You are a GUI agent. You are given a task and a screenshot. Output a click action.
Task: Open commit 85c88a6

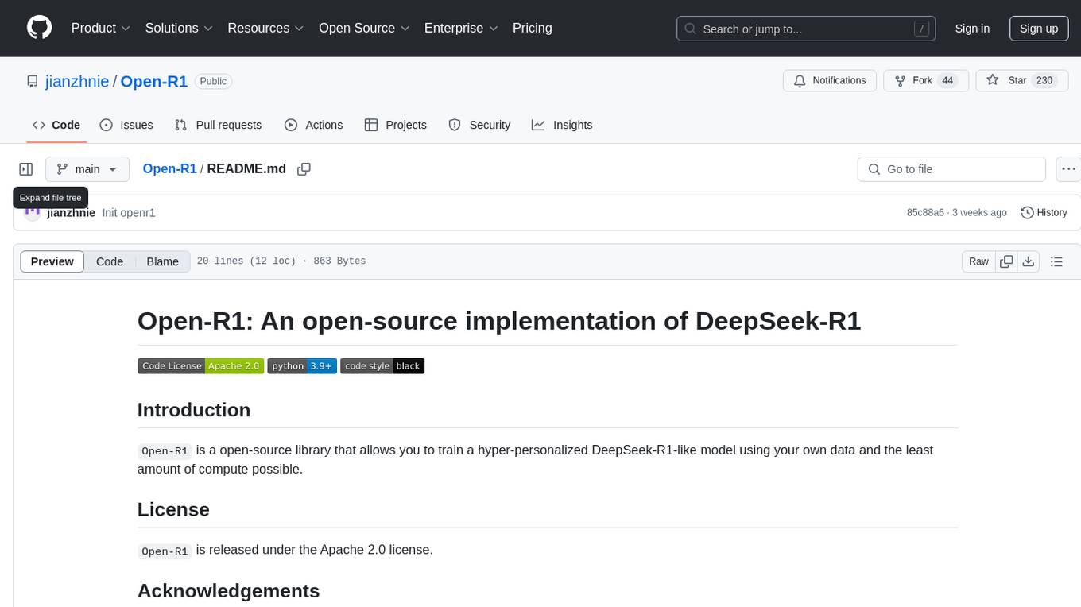click(x=925, y=213)
